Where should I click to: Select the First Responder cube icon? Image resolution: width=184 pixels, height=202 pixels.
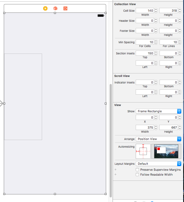point(55,8)
